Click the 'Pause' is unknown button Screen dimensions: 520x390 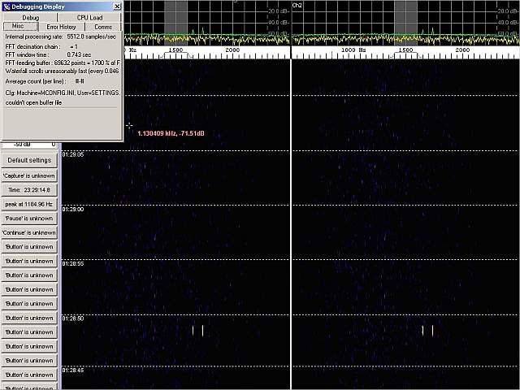pyautogui.click(x=29, y=218)
